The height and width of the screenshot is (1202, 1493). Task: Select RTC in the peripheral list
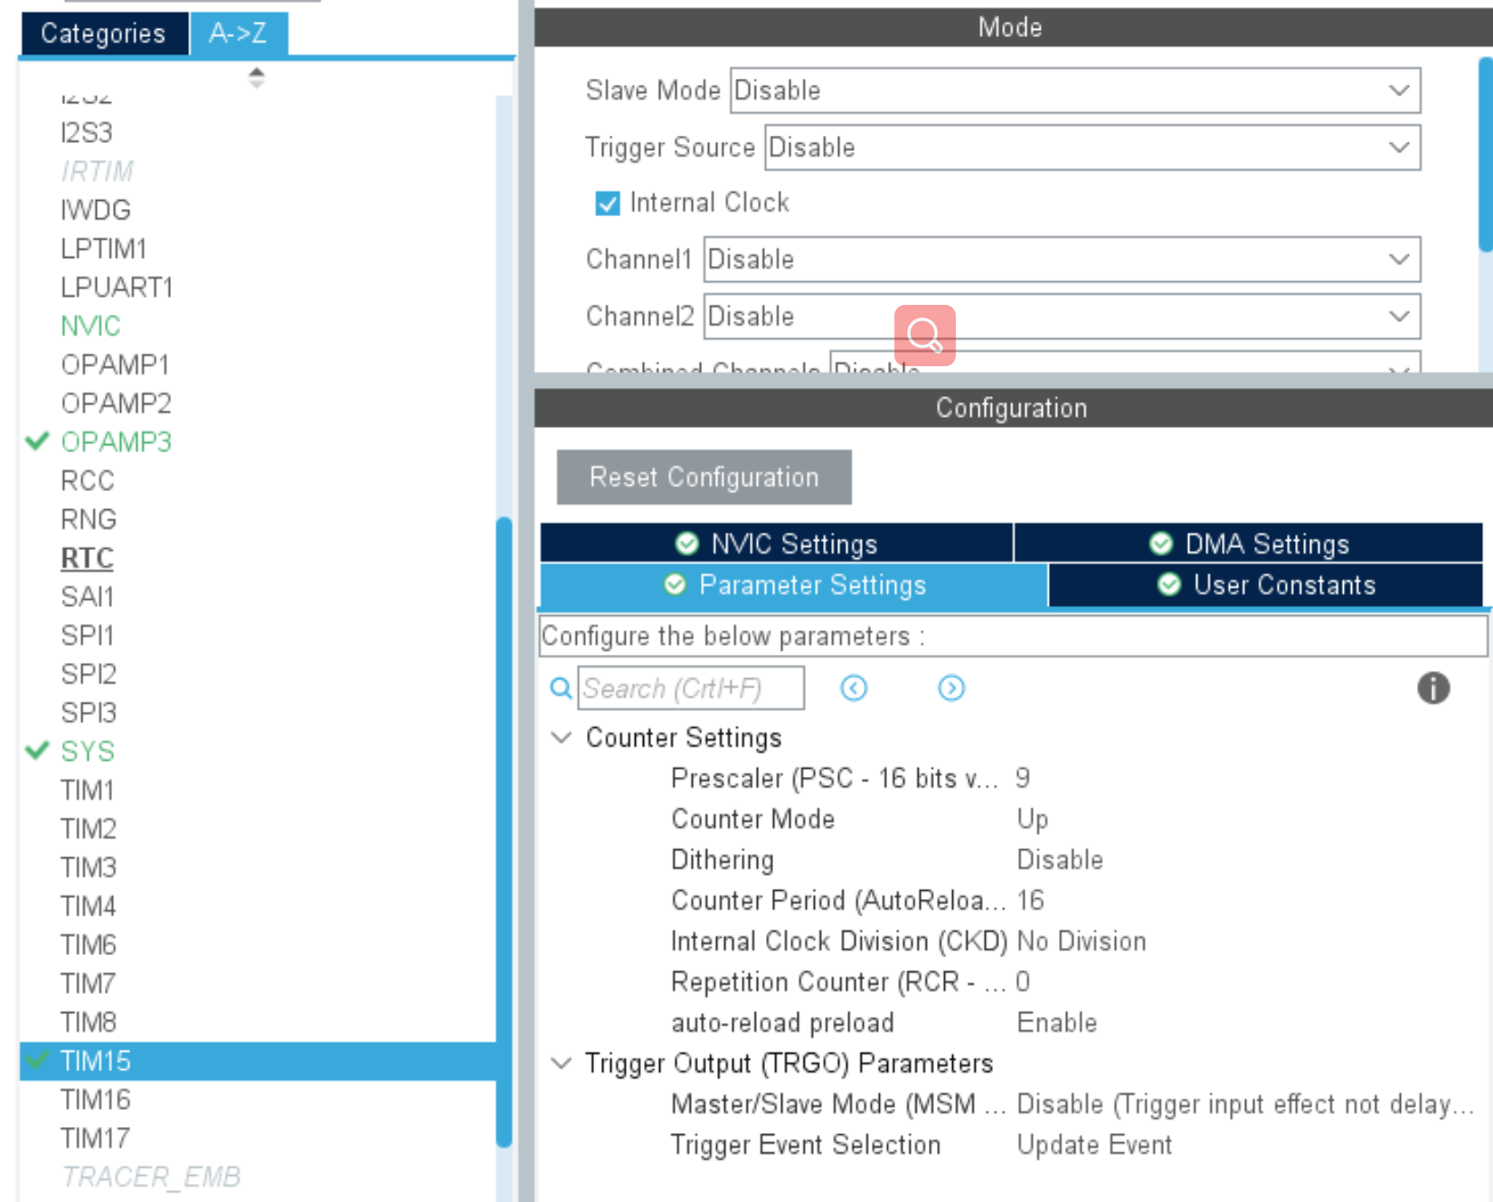point(87,558)
